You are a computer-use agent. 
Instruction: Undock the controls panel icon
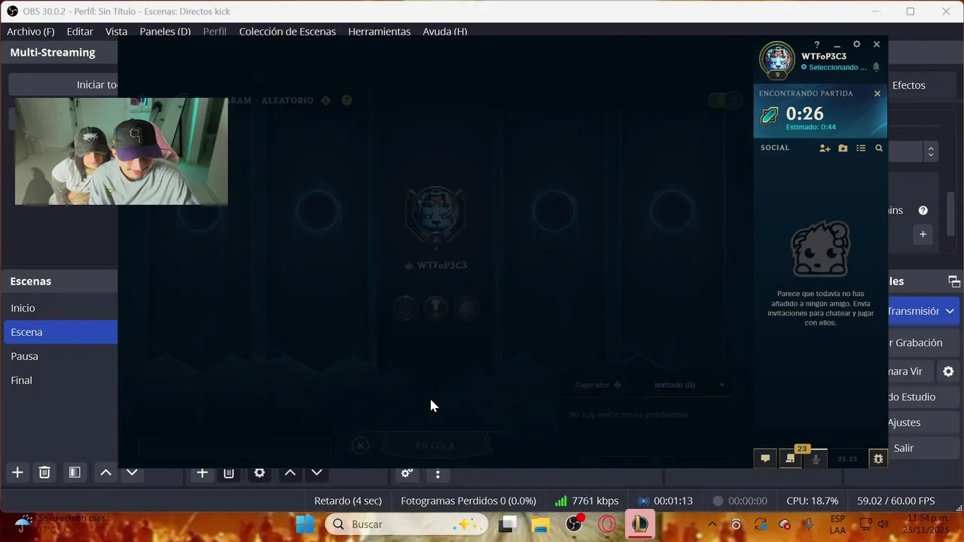pos(953,282)
